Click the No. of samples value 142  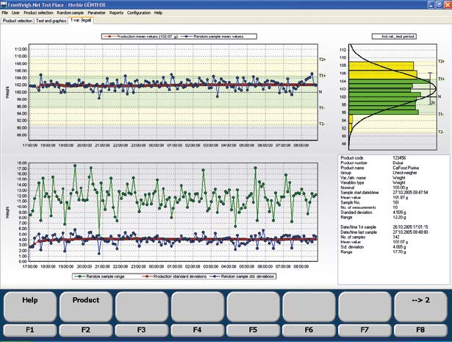point(396,237)
